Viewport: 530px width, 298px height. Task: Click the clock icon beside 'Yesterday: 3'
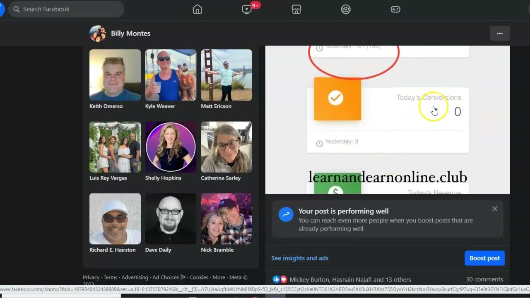[319, 144]
